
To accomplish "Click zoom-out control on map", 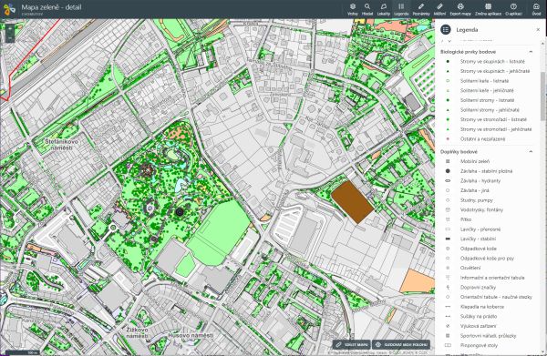I will point(10,37).
